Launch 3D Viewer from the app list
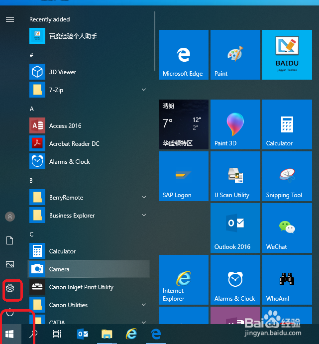This screenshot has width=319, height=344. [89, 72]
